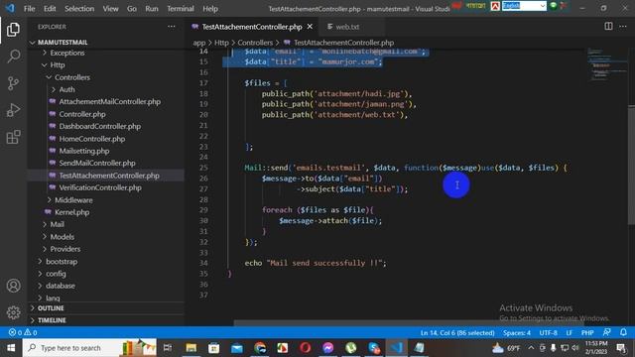
Task: Select language mode PHP in status bar
Action: [587, 333]
